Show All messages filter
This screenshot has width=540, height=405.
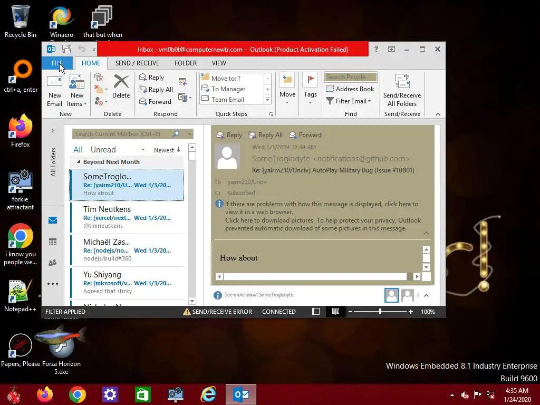tap(78, 150)
